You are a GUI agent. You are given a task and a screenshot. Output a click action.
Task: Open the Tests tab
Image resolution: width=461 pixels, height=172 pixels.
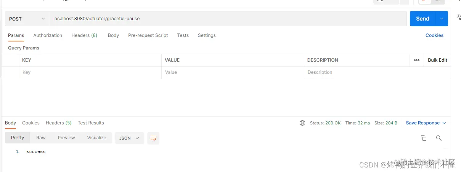click(183, 35)
